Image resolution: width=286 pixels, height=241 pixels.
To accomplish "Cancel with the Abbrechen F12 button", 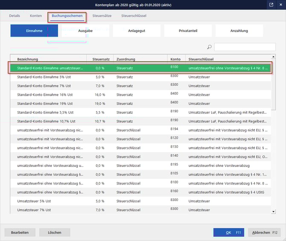I will [x=265, y=232].
